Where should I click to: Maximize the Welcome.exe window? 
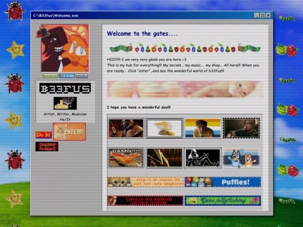[x=263, y=15]
